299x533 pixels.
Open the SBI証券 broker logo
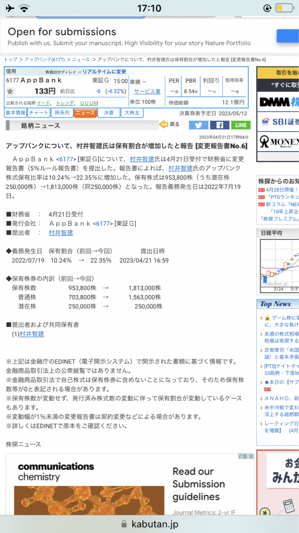279,122
